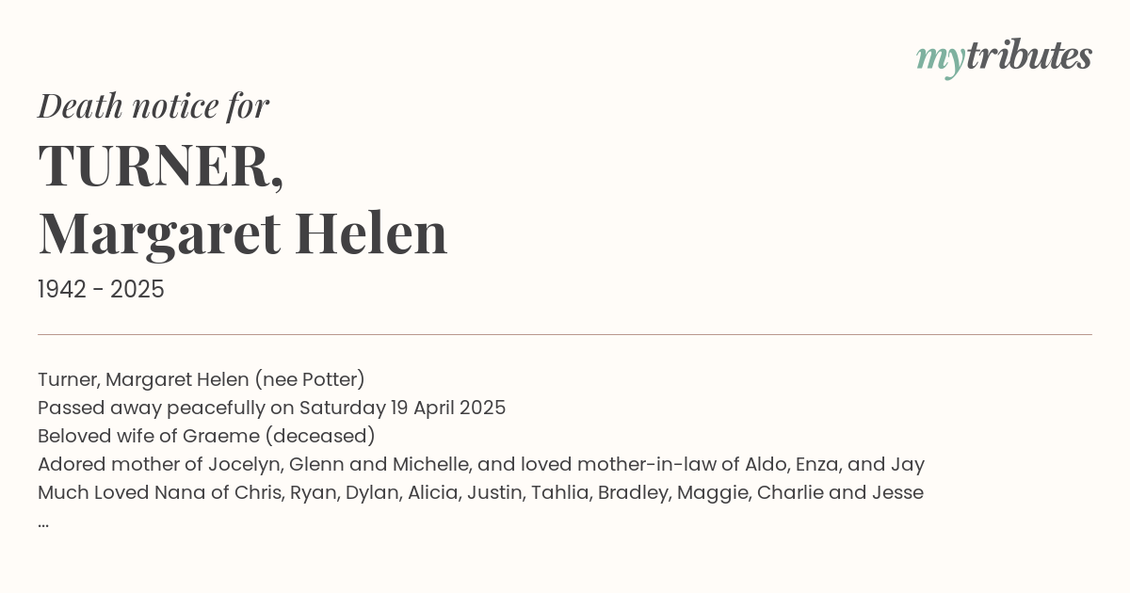Click the "Death notice for" heading text
Image resolution: width=1130 pixels, height=593 pixels.
coord(153,106)
